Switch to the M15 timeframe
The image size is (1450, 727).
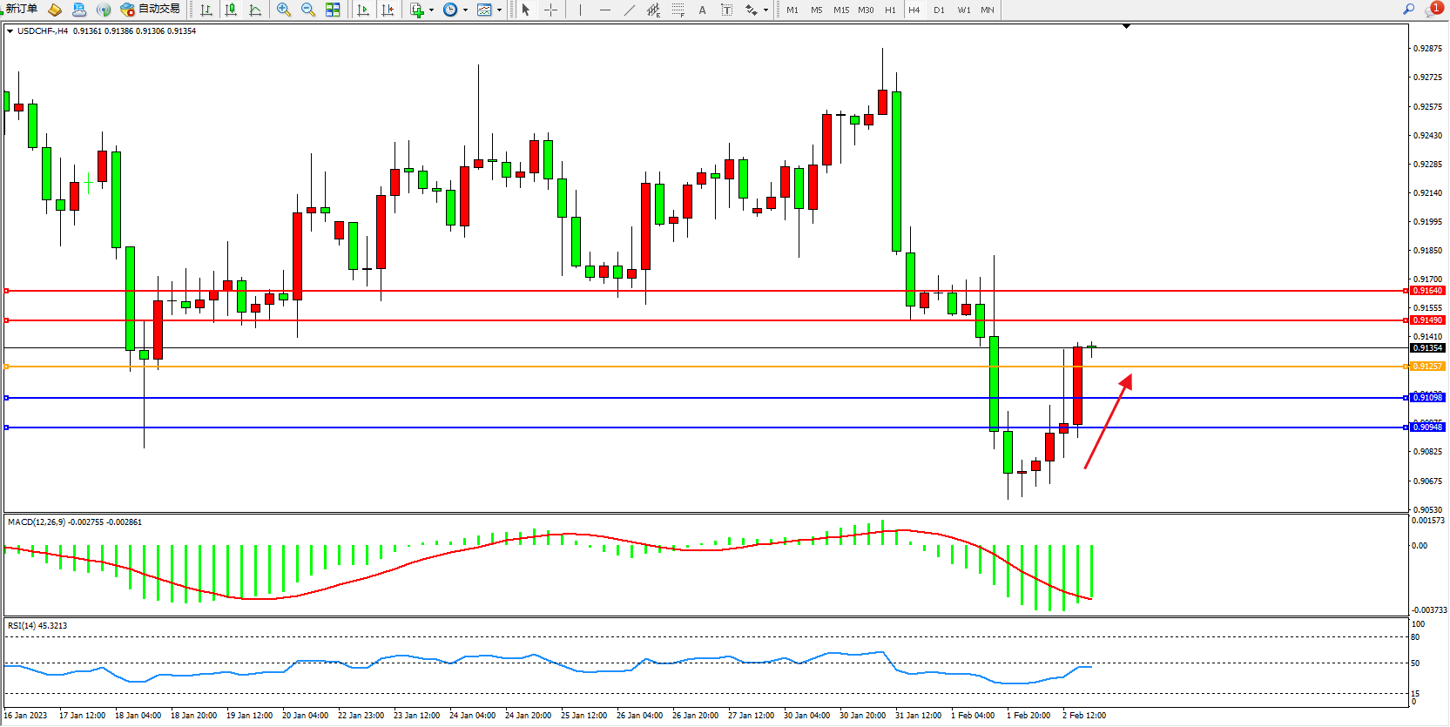pos(840,10)
